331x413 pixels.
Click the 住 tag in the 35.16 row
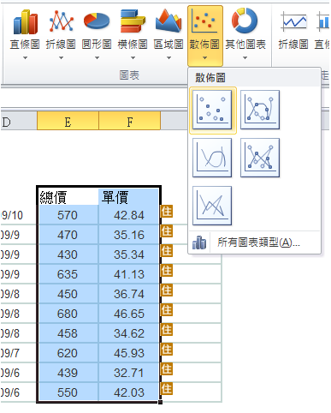tap(167, 231)
